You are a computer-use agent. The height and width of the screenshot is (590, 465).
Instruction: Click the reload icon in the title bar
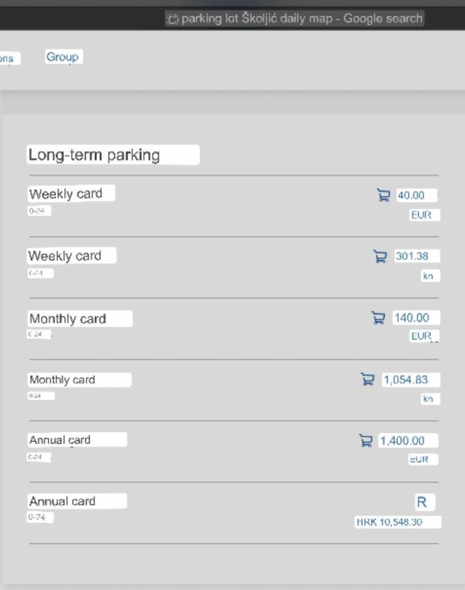pyautogui.click(x=172, y=19)
